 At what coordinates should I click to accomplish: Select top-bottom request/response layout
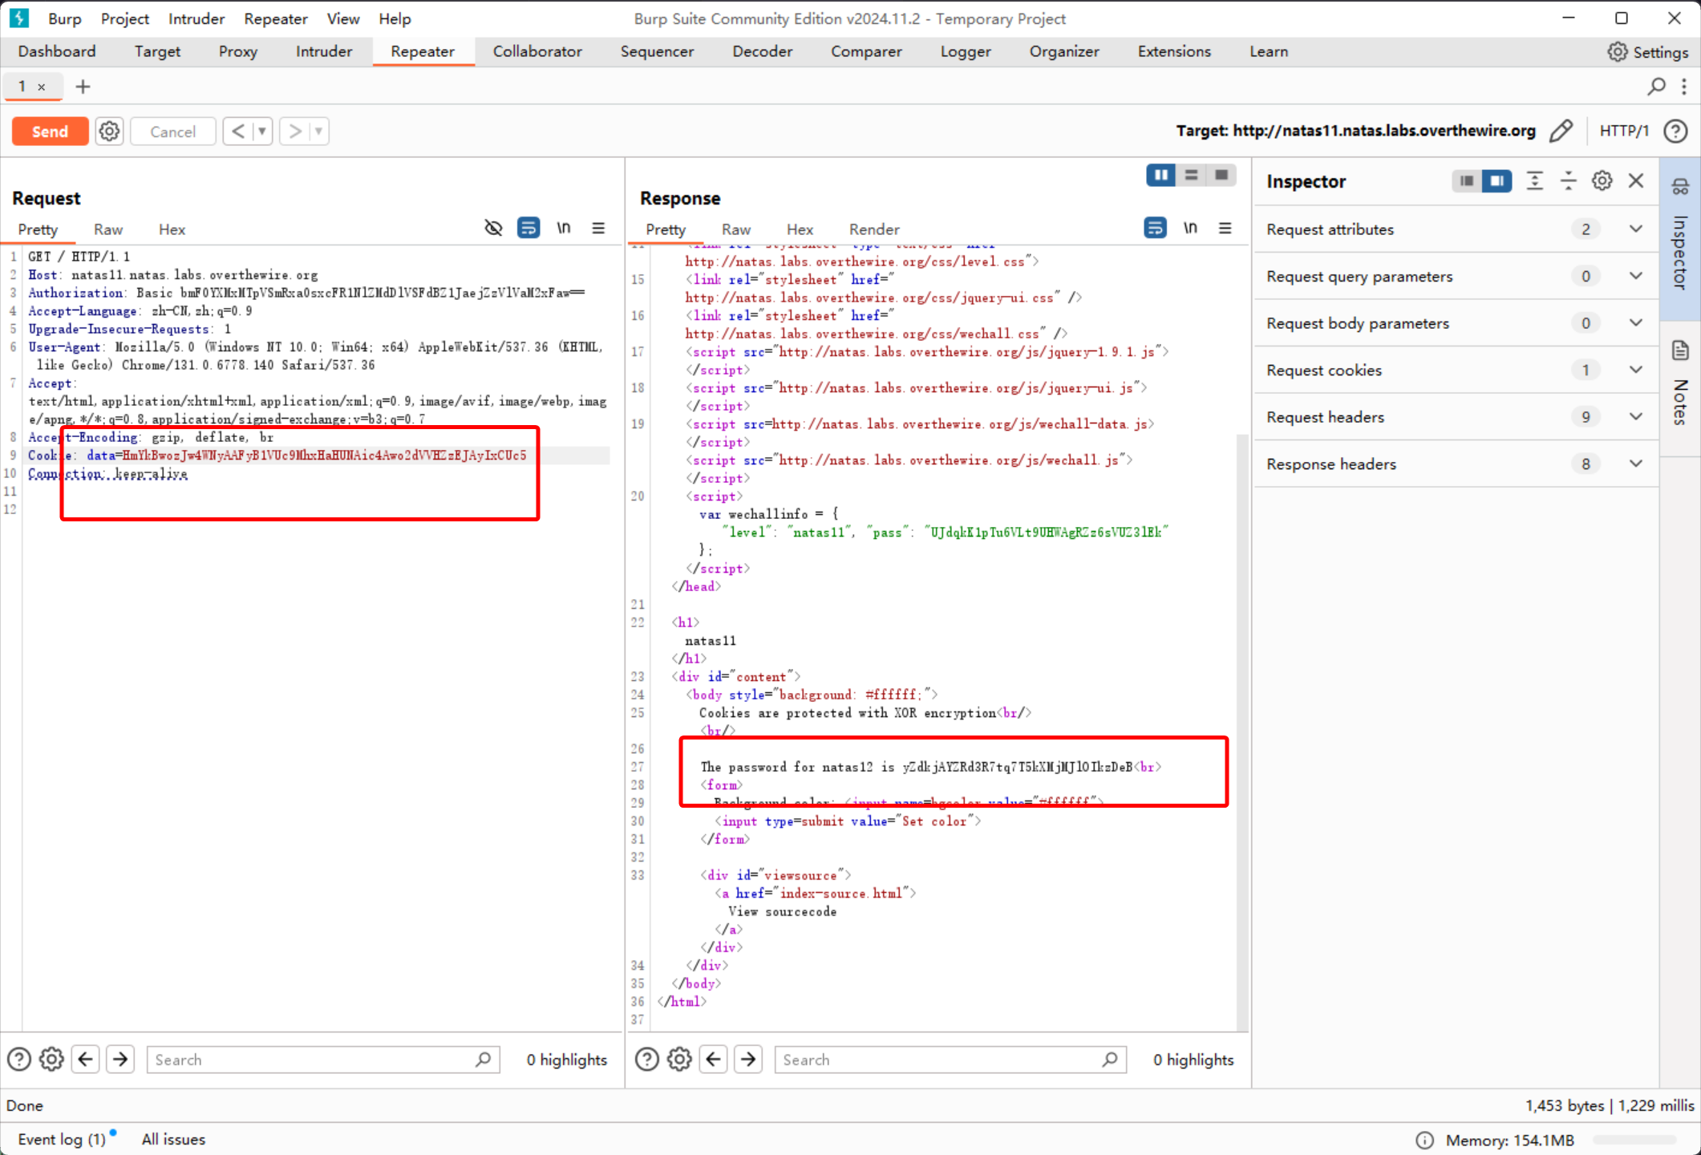pyautogui.click(x=1191, y=175)
